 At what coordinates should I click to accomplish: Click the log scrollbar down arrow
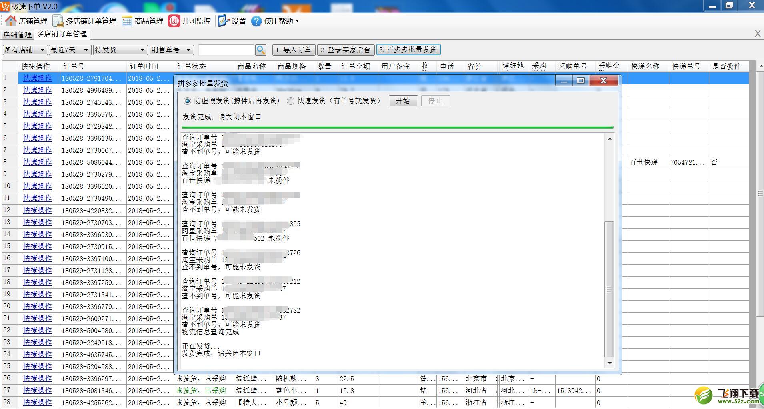click(609, 363)
